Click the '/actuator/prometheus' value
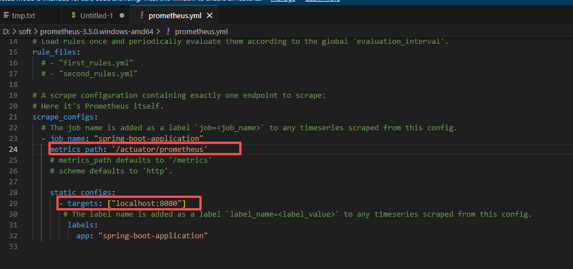573x269 pixels. tap(159, 149)
